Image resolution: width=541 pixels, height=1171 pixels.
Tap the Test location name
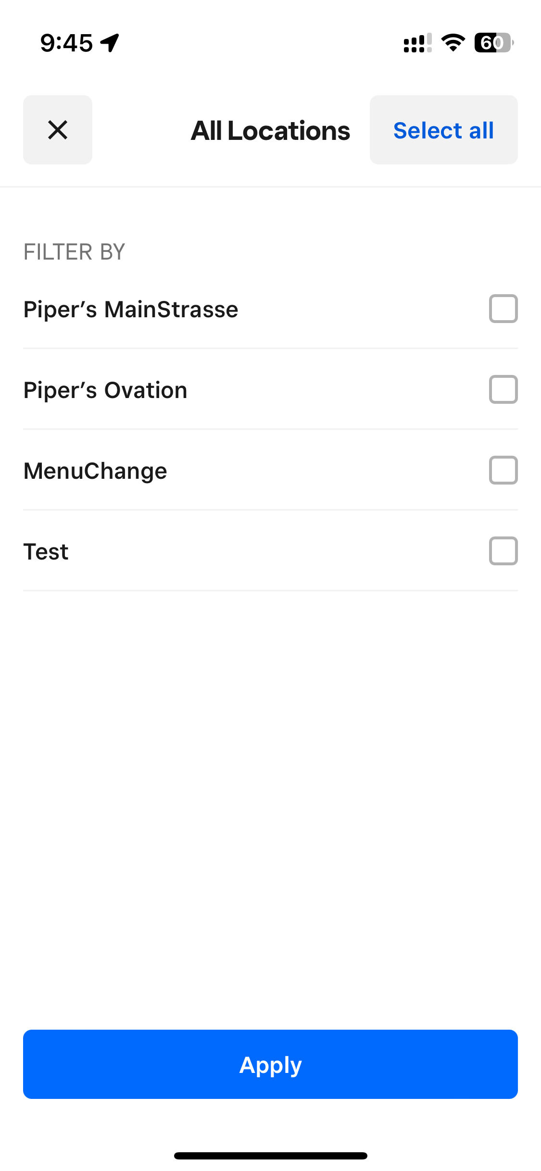click(46, 551)
